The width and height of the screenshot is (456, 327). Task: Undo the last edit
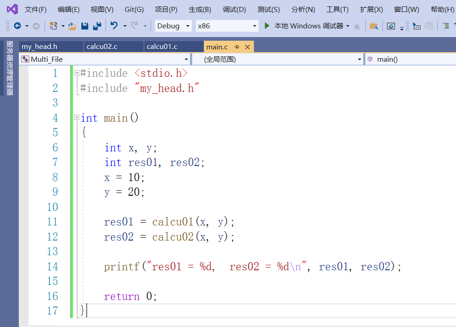click(114, 26)
